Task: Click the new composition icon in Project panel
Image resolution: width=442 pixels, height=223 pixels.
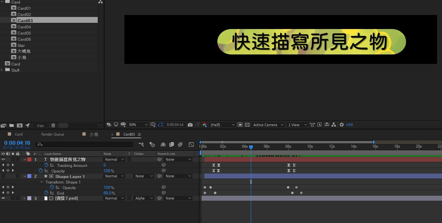Action: pyautogui.click(x=20, y=126)
